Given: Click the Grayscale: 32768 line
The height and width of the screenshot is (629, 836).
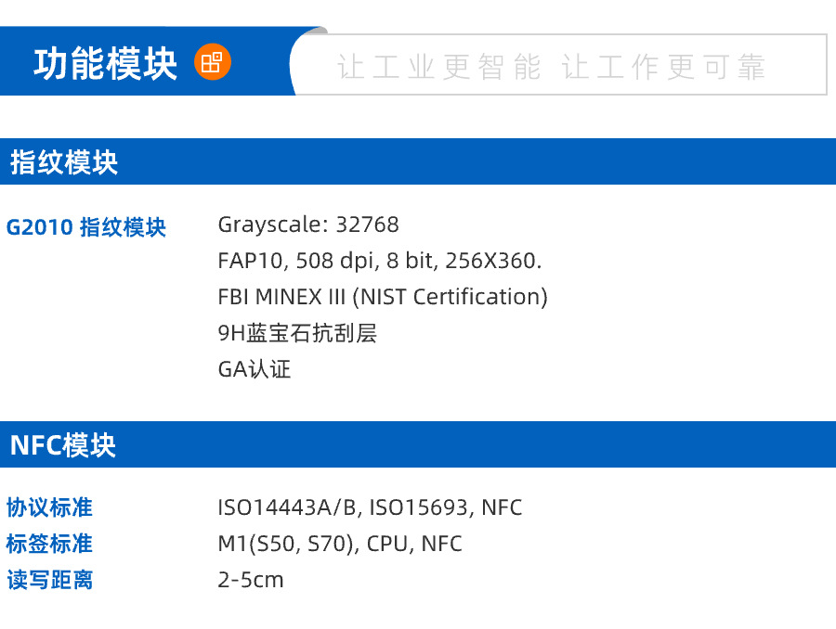Looking at the screenshot, I should (x=307, y=225).
